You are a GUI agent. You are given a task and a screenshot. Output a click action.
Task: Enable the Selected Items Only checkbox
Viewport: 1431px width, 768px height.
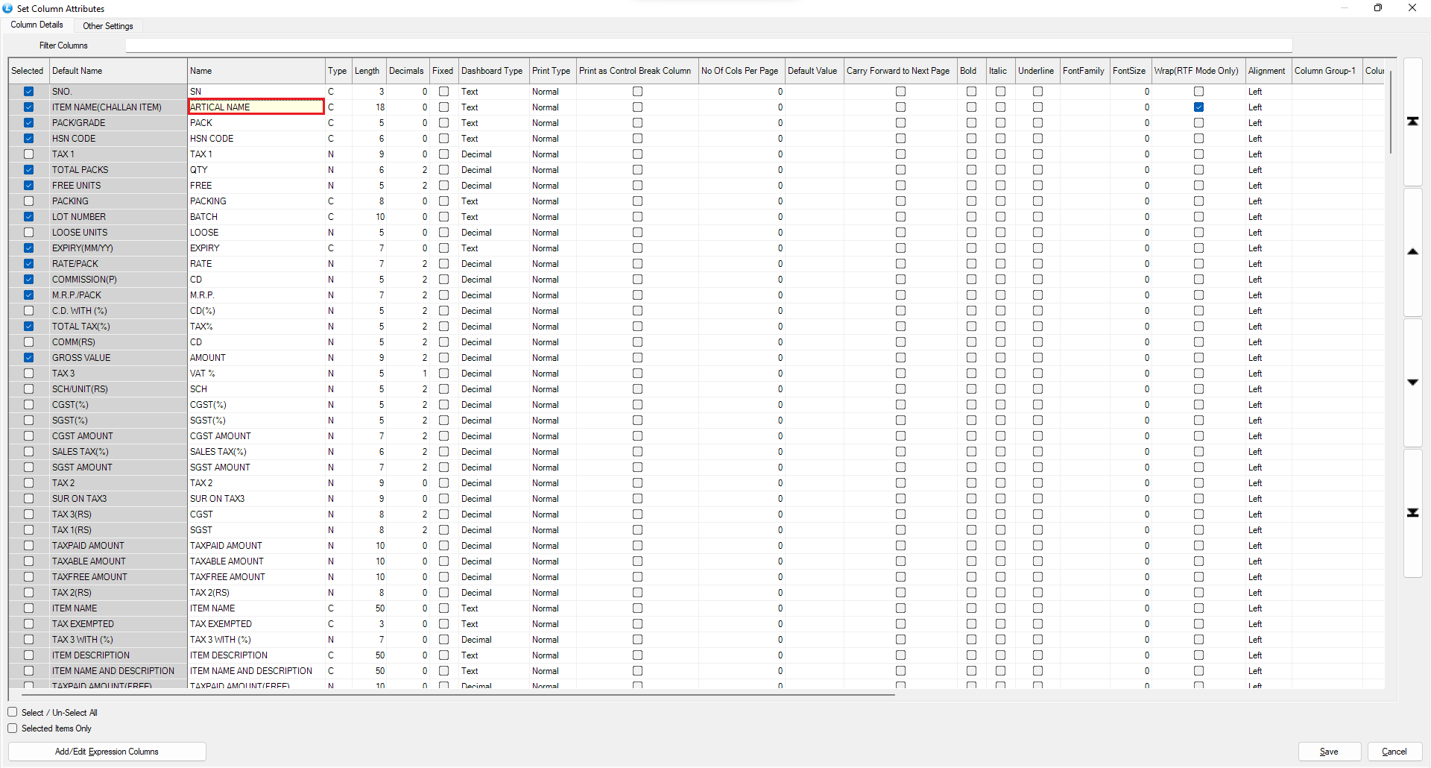(x=13, y=728)
